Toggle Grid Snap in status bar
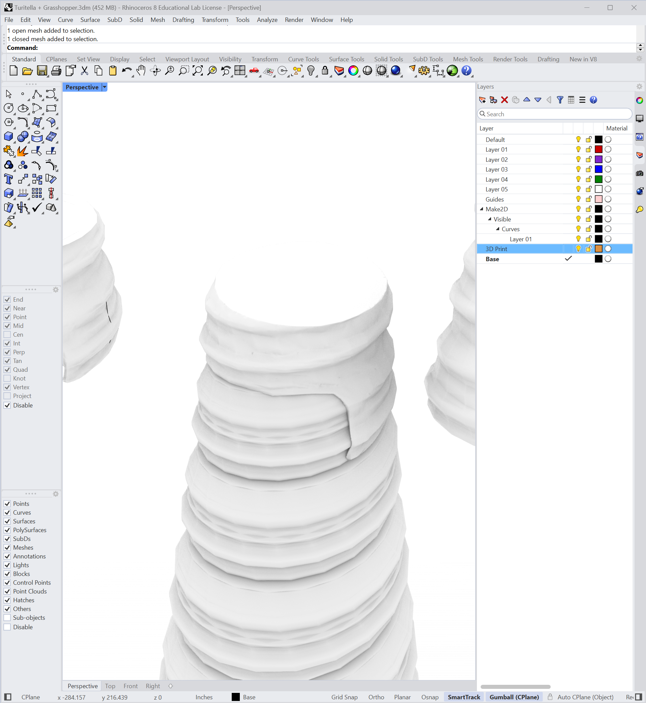Viewport: 646px width, 703px height. pos(344,697)
